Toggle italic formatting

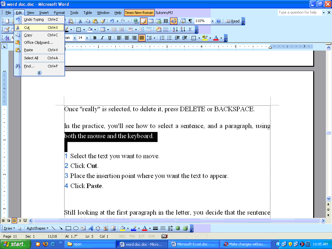coord(102,38)
